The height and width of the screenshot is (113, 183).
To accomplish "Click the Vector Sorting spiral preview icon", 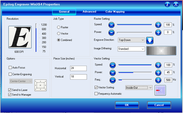I will pos(160,90).
